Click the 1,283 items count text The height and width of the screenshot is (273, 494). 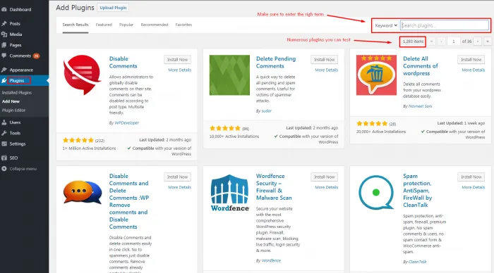(413, 42)
